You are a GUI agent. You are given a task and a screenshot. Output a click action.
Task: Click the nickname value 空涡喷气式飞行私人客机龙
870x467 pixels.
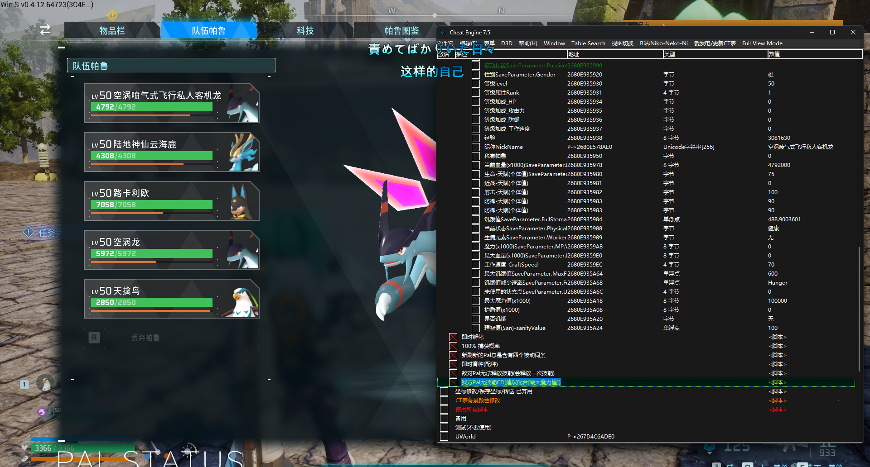tap(800, 147)
